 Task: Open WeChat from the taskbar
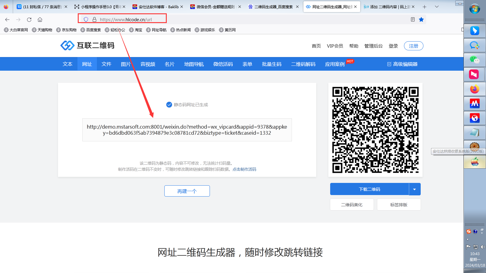click(x=474, y=60)
